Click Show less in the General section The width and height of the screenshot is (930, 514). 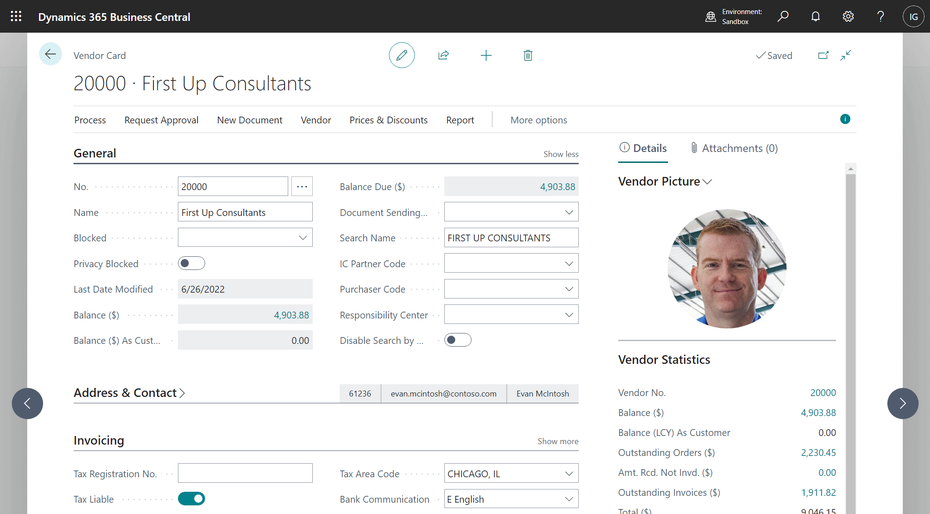pyautogui.click(x=561, y=154)
